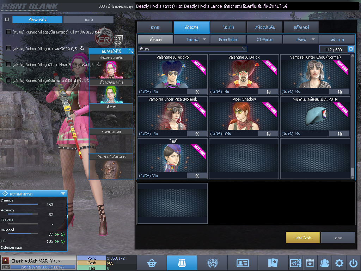
Task: Use Valentine16 AcidPol via ใช้ button
Action: click(x=197, y=92)
